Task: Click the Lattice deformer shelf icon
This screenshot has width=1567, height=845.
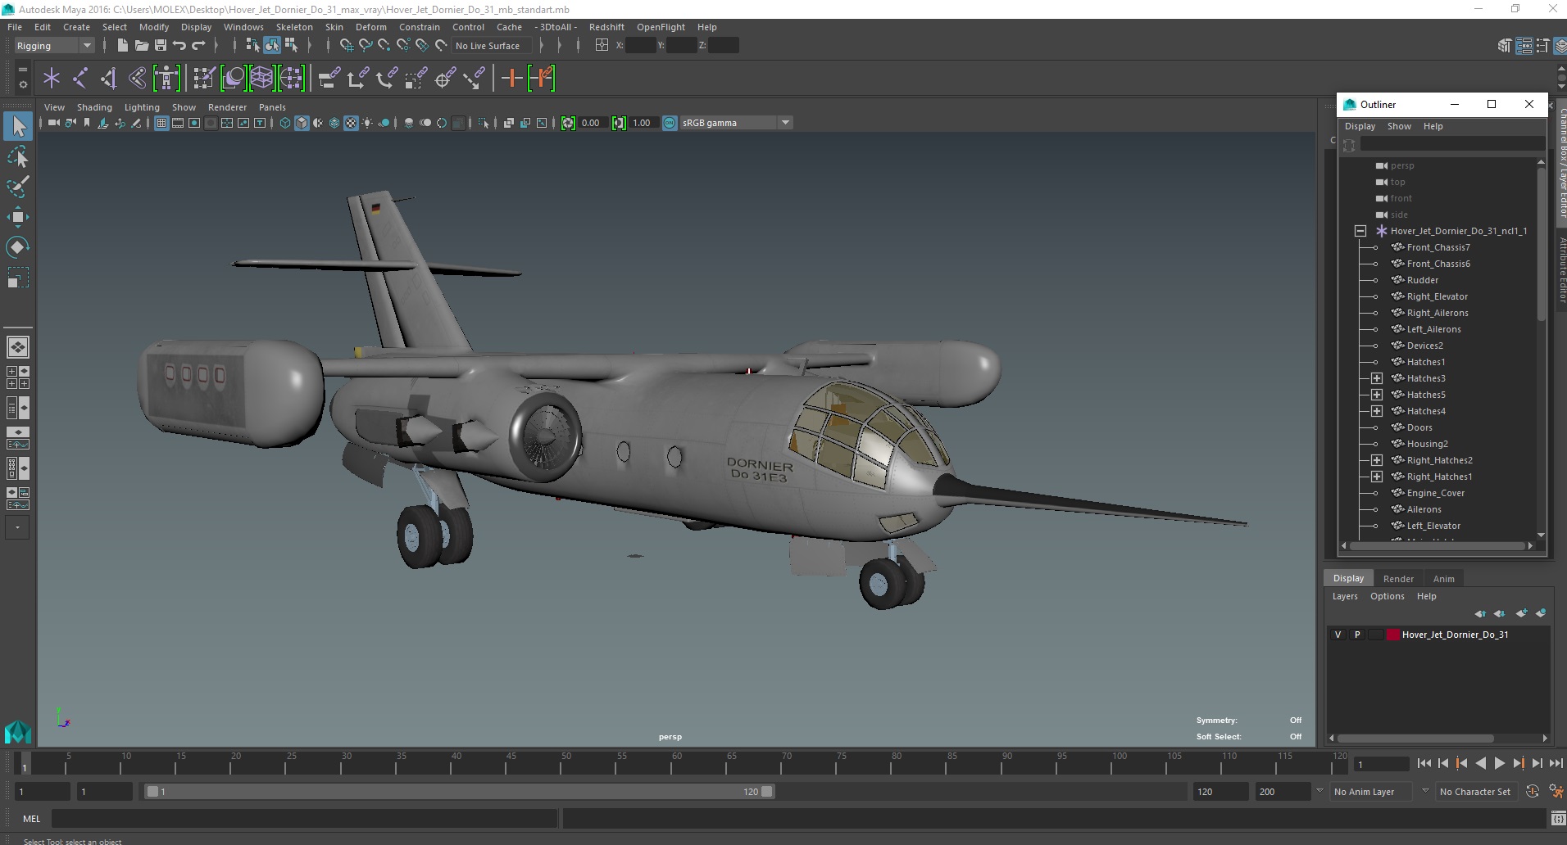Action: [x=261, y=79]
